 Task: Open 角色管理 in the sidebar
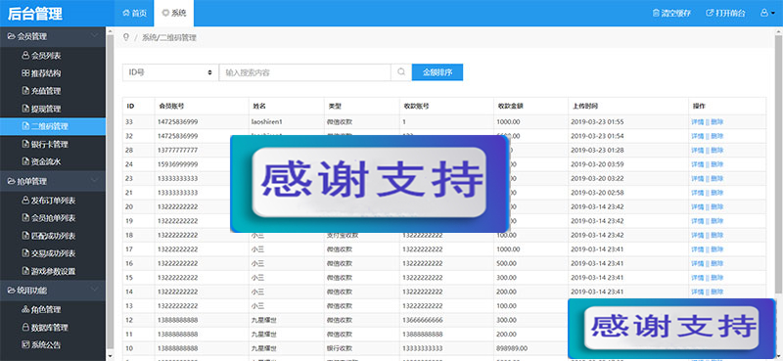pyautogui.click(x=41, y=310)
